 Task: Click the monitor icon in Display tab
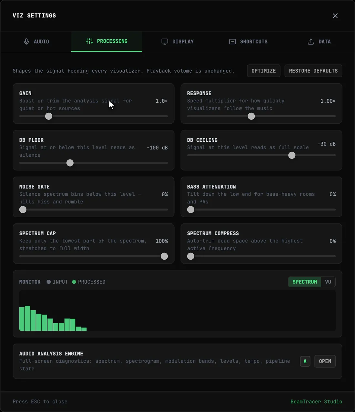(165, 41)
